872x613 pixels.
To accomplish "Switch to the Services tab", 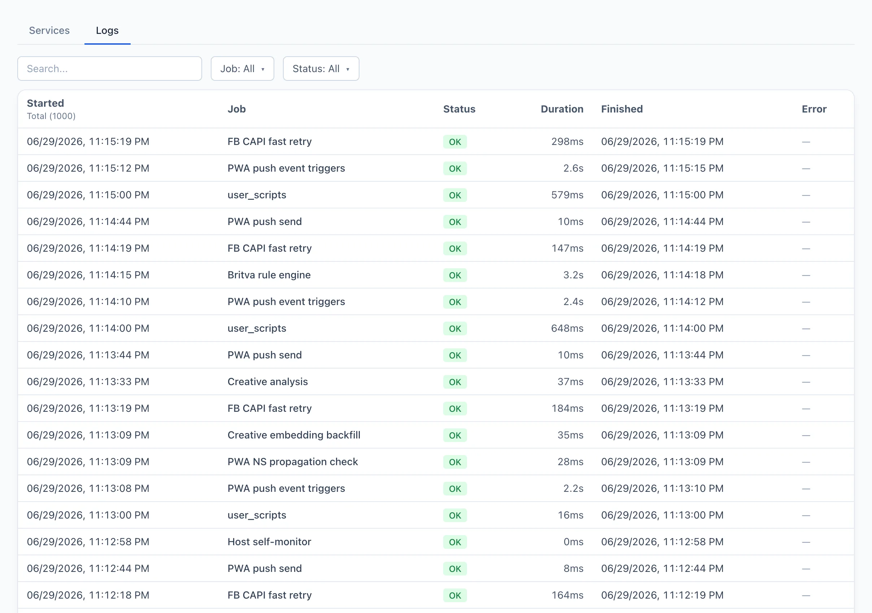I will click(49, 30).
